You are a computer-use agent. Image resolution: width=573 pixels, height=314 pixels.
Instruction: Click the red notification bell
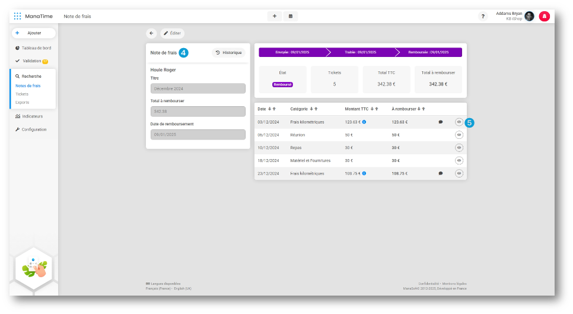544,16
